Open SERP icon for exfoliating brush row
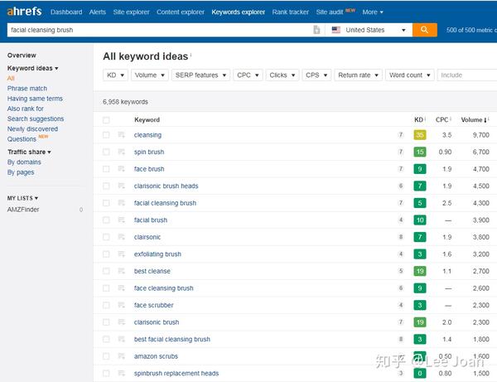497x382 pixels. click(x=122, y=254)
